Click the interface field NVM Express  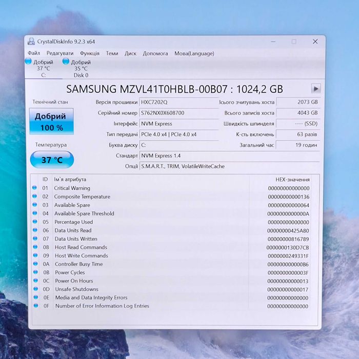[x=179, y=124]
